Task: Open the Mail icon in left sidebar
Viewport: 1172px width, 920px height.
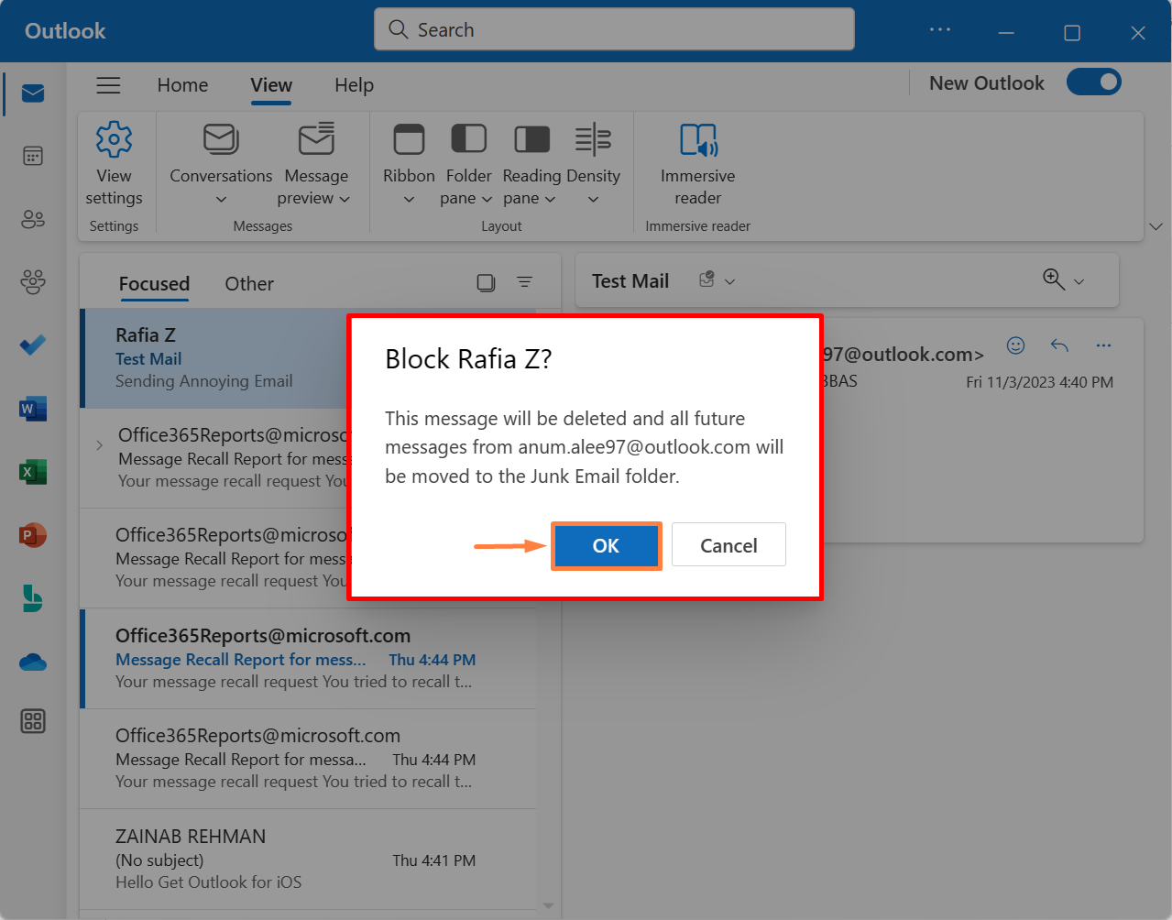Action: [x=33, y=93]
